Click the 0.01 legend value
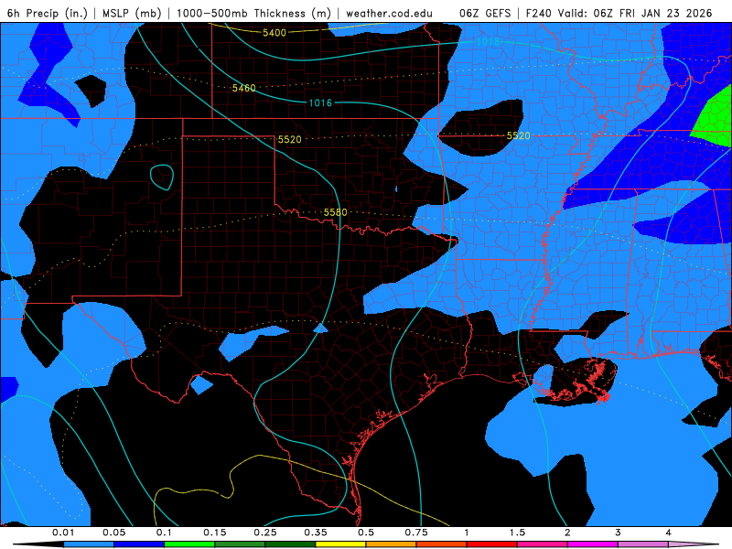This screenshot has width=732, height=549. point(63,533)
